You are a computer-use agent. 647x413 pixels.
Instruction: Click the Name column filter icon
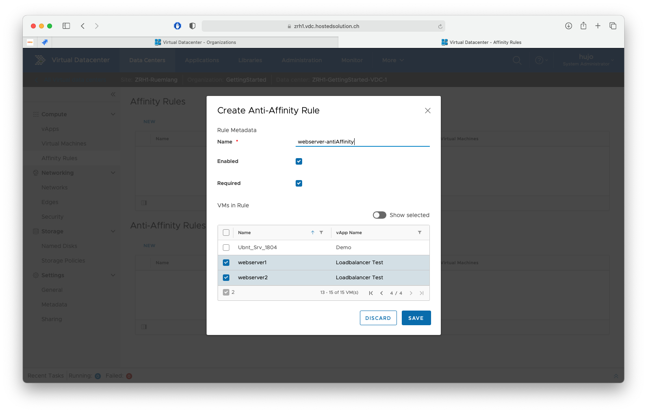pyautogui.click(x=321, y=233)
